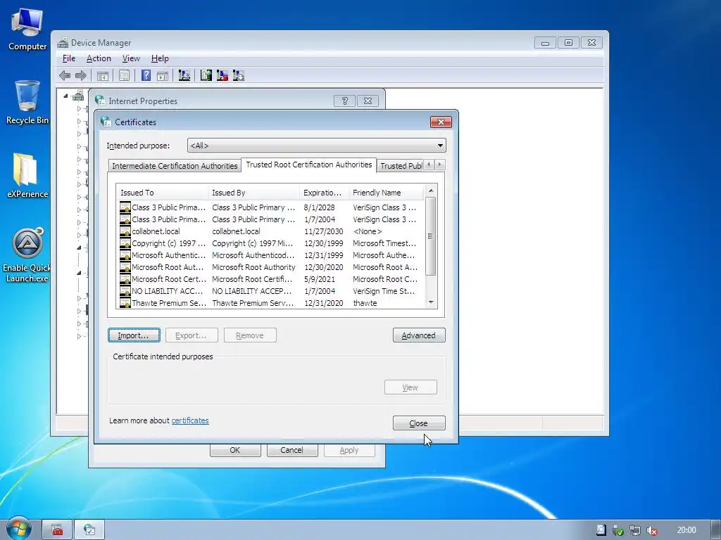Click Cancel in Internet Properties
This screenshot has height=540, width=721.
click(292, 450)
